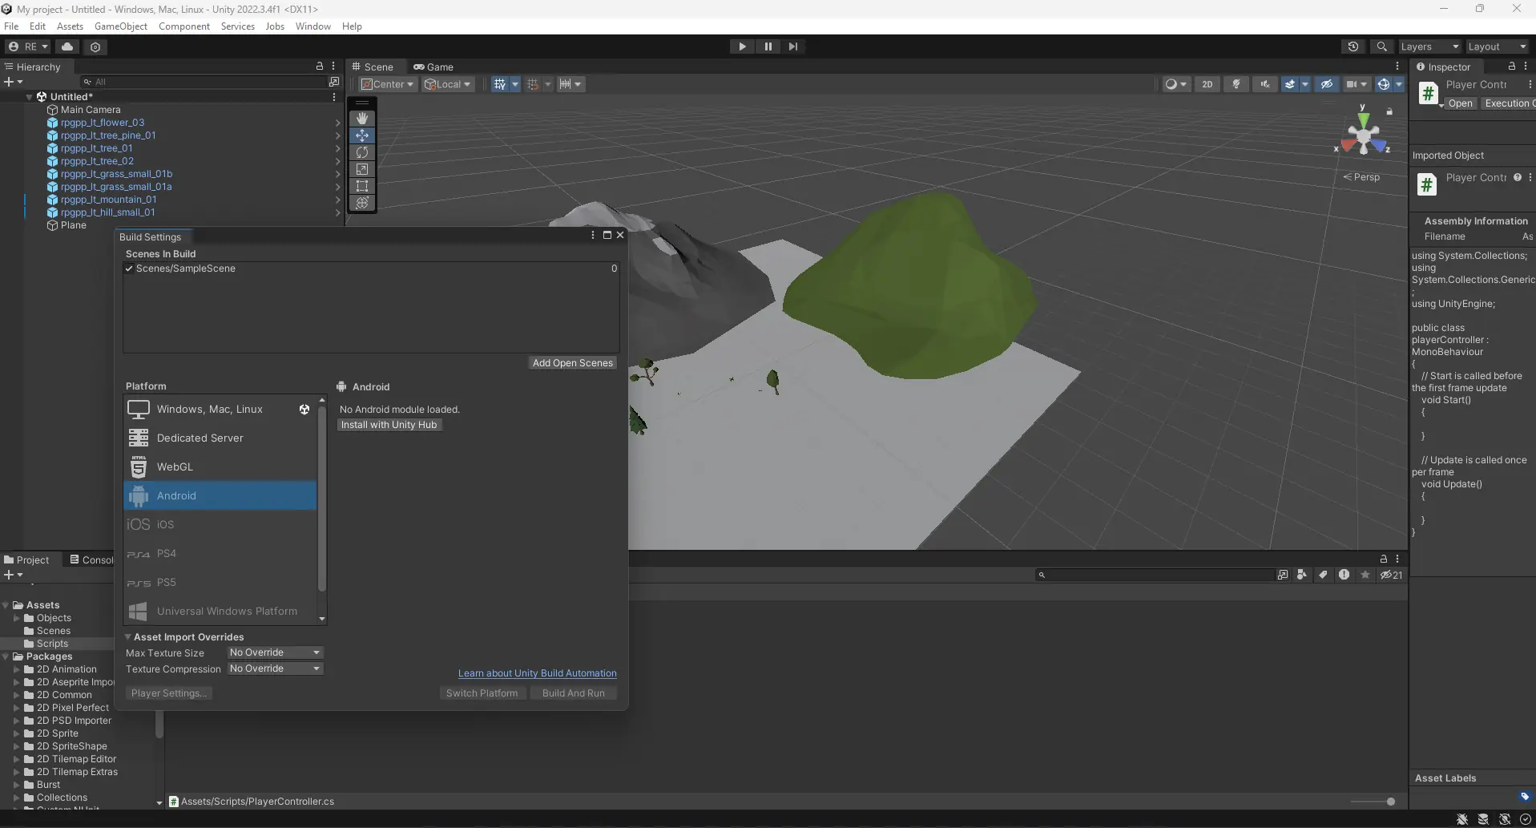
Task: Click the Switch Platform button
Action: (482, 693)
